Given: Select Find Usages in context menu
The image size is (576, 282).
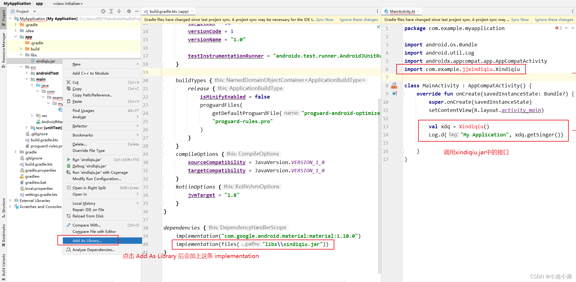Looking at the screenshot, I should (102, 110).
